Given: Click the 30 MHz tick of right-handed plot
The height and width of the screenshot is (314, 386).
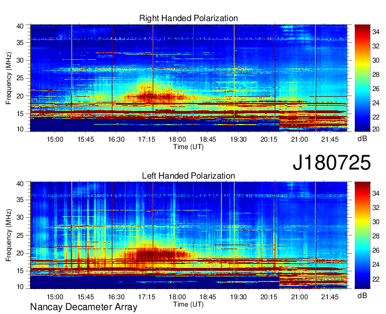Looking at the screenshot, I should click(x=20, y=60).
